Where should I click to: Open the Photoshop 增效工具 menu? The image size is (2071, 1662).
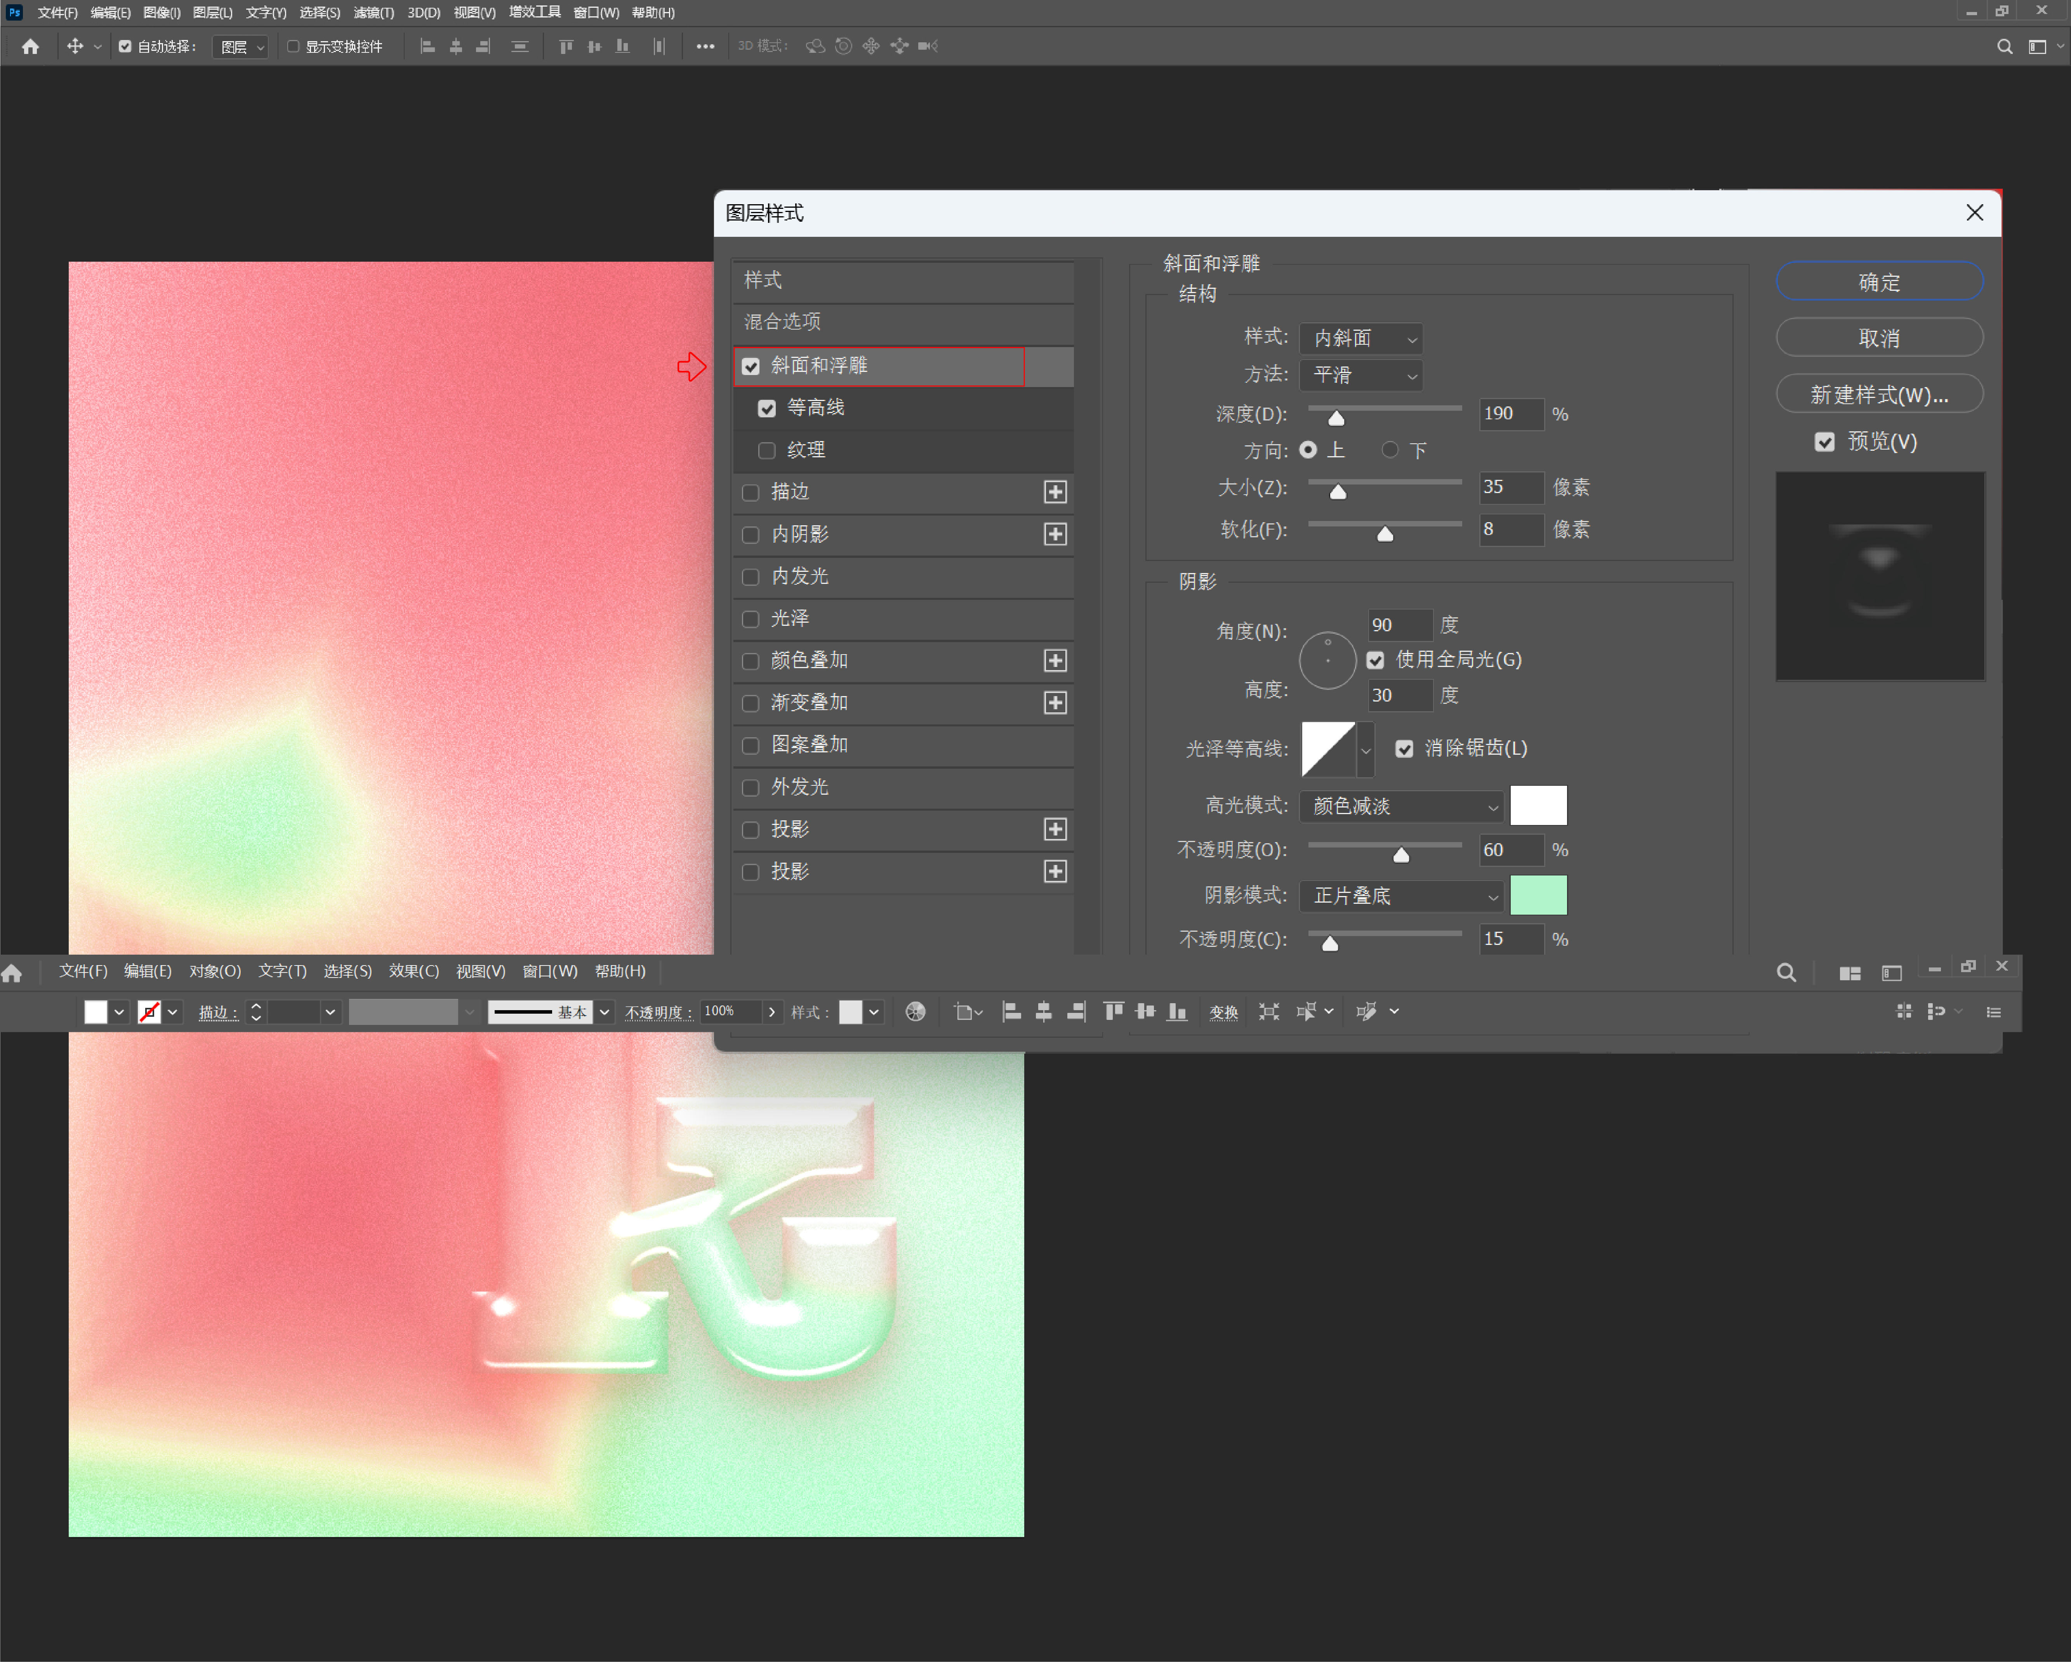(x=534, y=12)
